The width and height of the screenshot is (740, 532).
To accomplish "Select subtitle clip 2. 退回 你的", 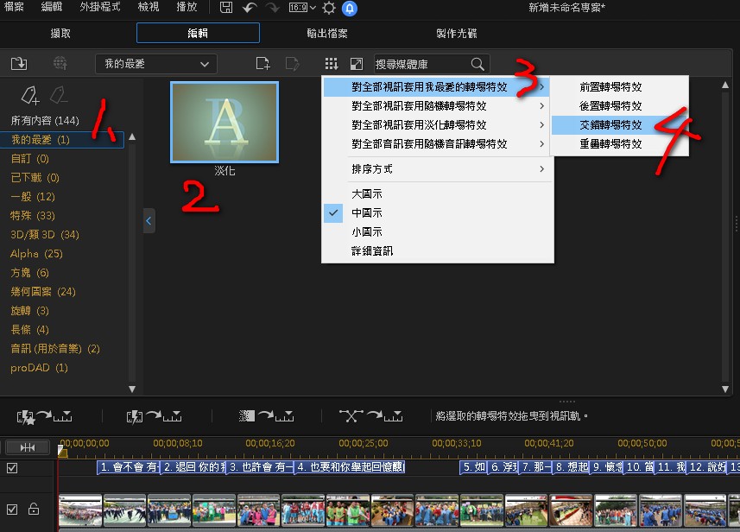I will (193, 467).
